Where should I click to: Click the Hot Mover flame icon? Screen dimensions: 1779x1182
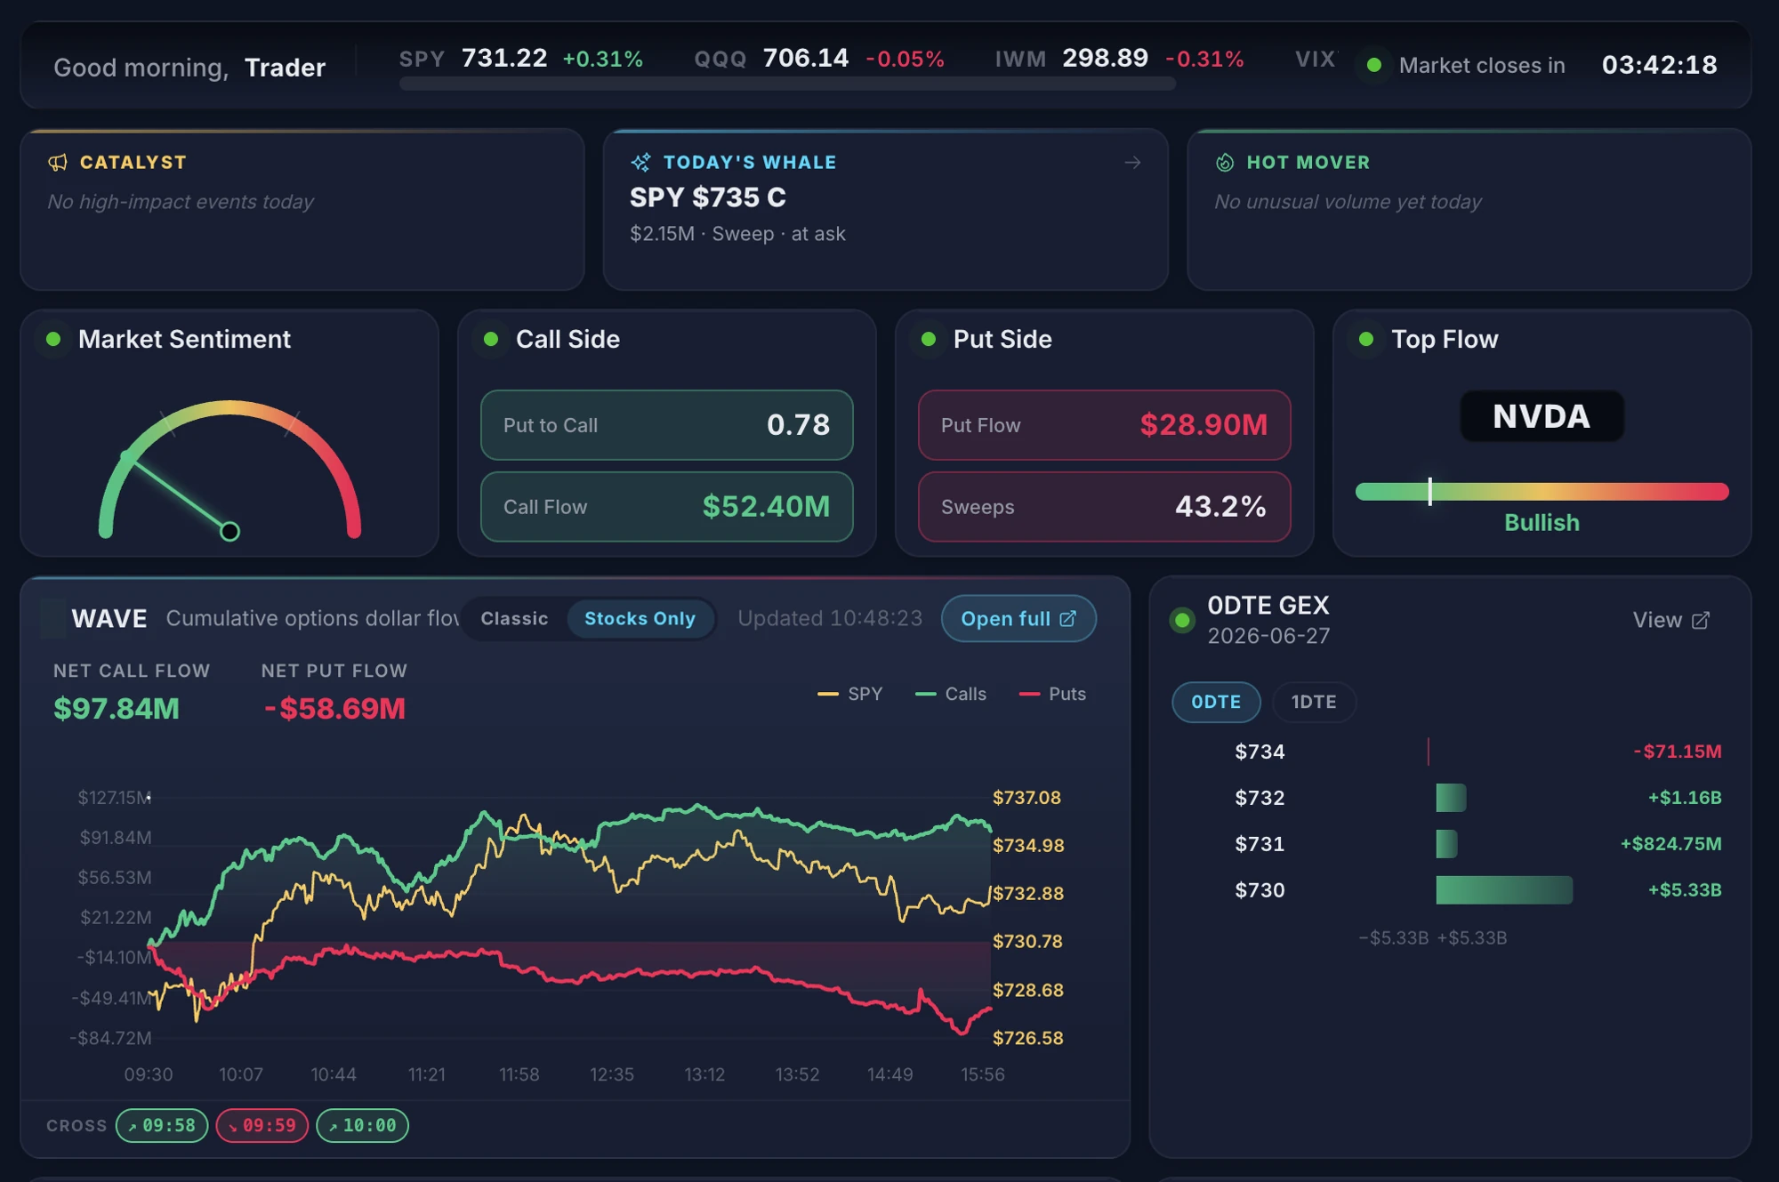pos(1225,163)
